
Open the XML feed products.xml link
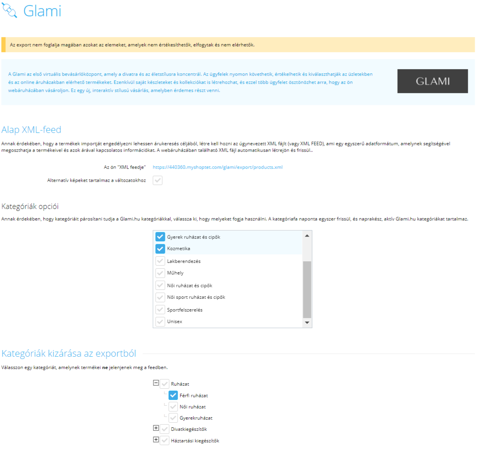(217, 167)
